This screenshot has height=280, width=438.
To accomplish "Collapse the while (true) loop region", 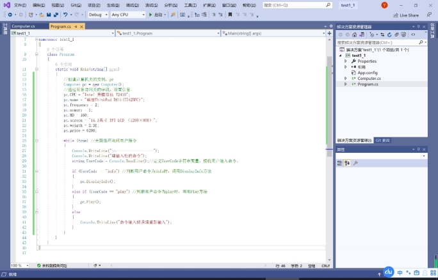I will pyautogui.click(x=36, y=141).
